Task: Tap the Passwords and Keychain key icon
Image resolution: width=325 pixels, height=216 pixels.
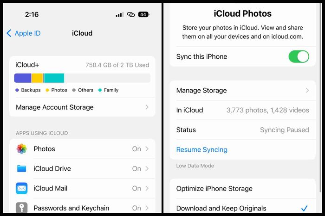Action: tap(21, 207)
